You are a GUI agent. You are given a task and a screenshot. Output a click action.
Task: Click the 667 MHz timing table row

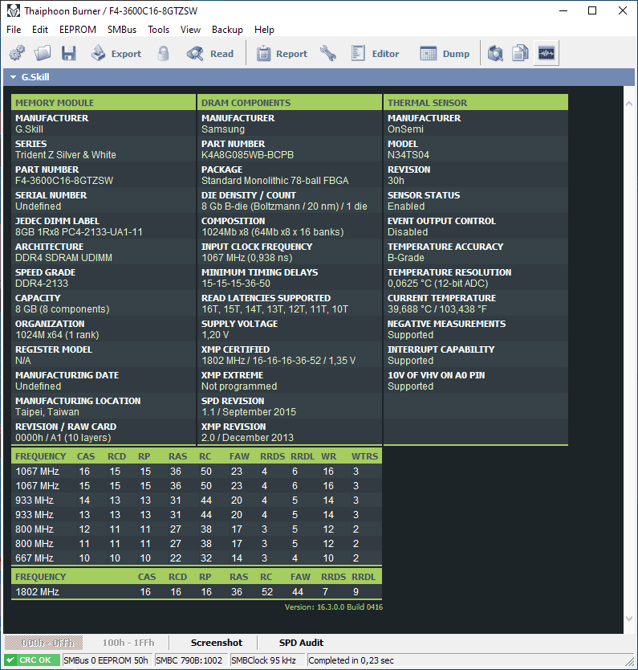197,558
